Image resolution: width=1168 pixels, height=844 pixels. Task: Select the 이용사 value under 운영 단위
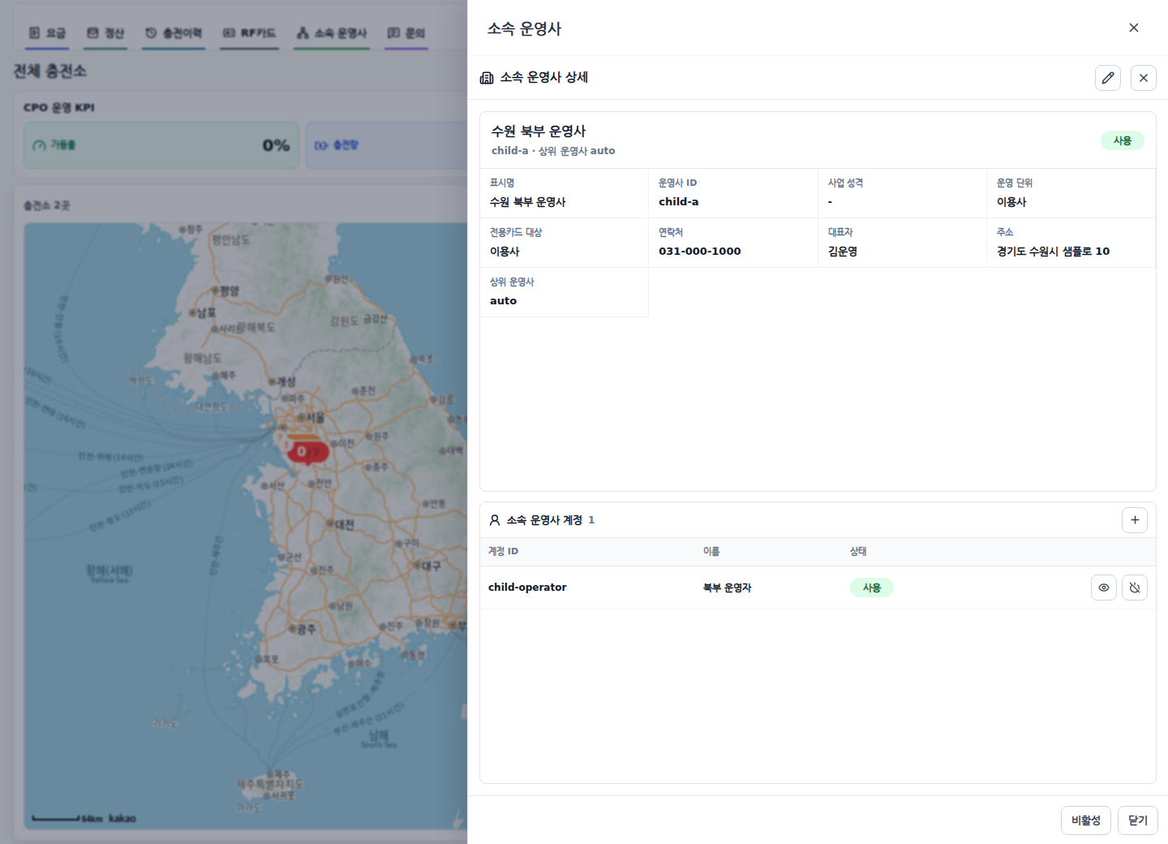click(1011, 202)
